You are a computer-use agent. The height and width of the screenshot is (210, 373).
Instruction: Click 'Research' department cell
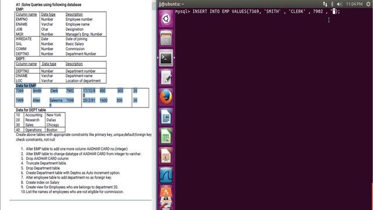[x=33, y=120]
